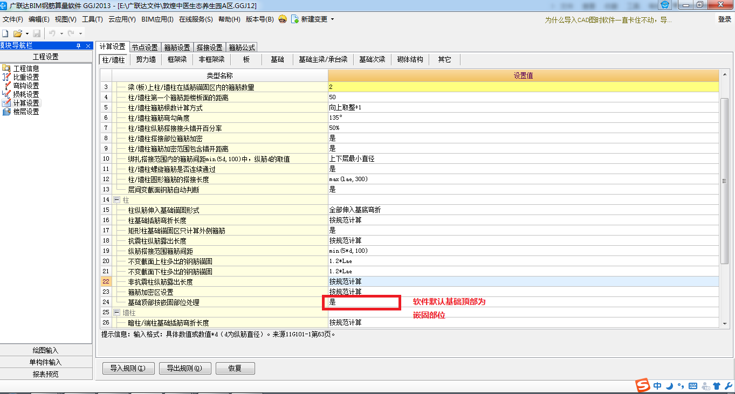Click the redo arrow toolbar icon
The height and width of the screenshot is (394, 735).
pyautogui.click(x=71, y=33)
